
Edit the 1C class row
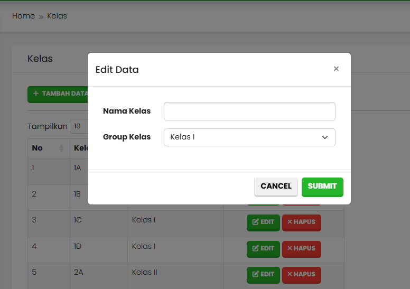(x=263, y=222)
